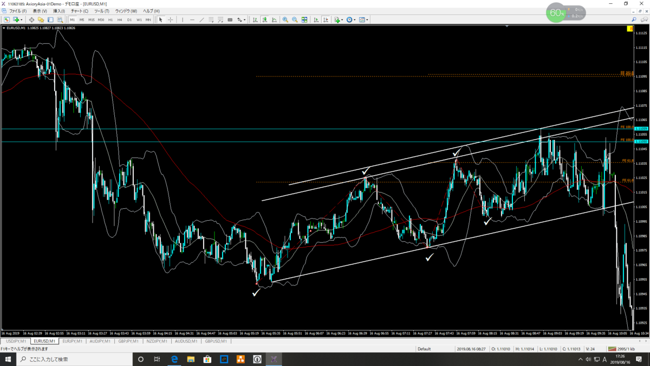Toggle chart Auto Scroll

coord(317,20)
